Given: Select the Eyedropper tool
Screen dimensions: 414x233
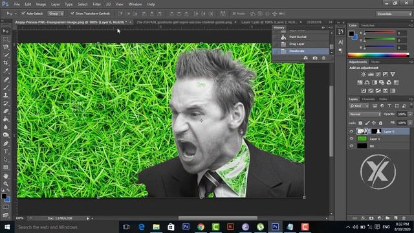Looking at the screenshot, I should coord(6,71).
